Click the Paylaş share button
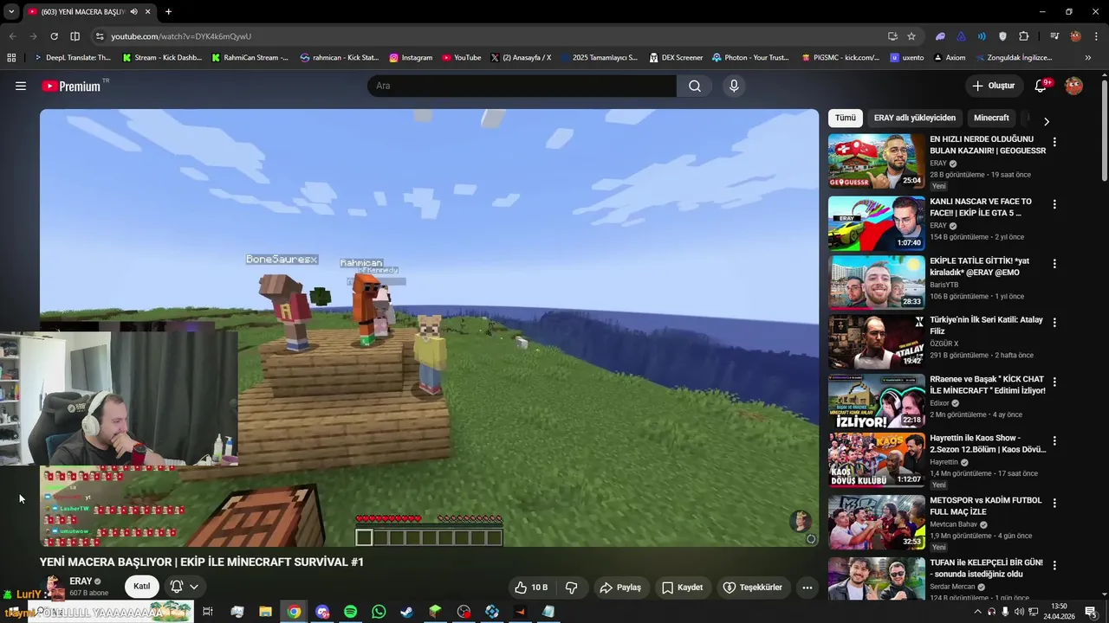1109x623 pixels. point(620,588)
